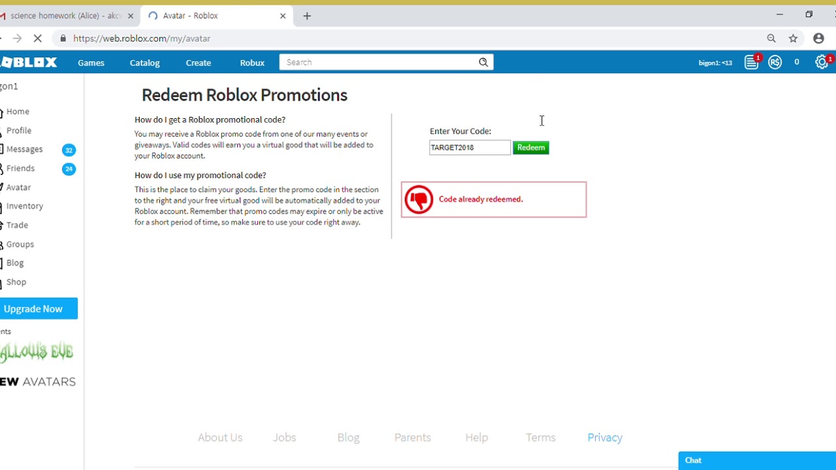836x470 pixels.
Task: Click the green Redeem button
Action: tap(531, 148)
